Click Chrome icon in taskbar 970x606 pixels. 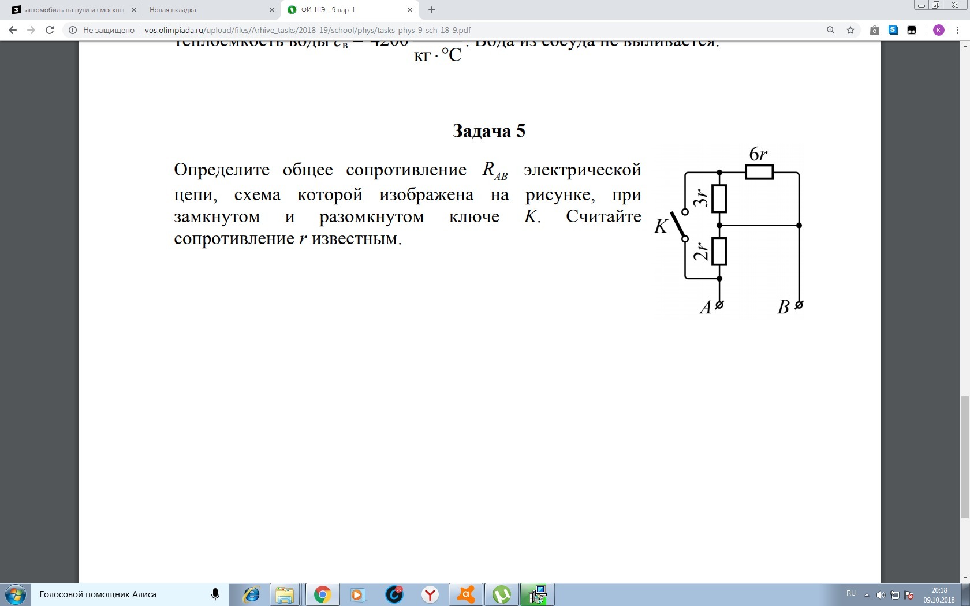coord(322,594)
